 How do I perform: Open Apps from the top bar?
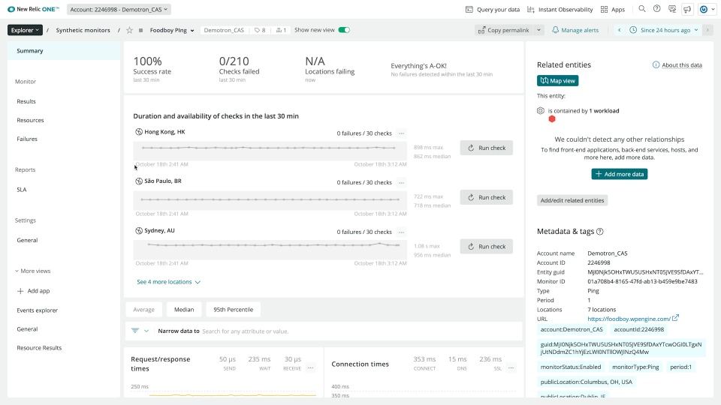(613, 10)
